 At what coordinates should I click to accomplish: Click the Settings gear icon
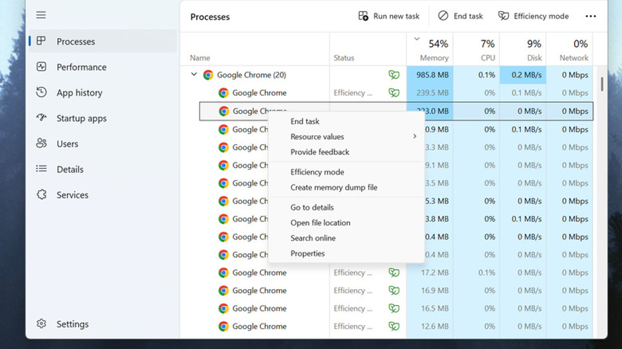click(41, 324)
